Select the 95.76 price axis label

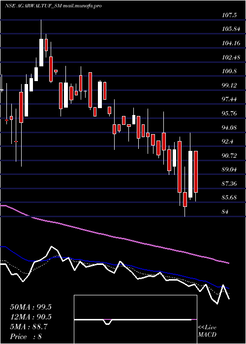[x=230, y=114]
